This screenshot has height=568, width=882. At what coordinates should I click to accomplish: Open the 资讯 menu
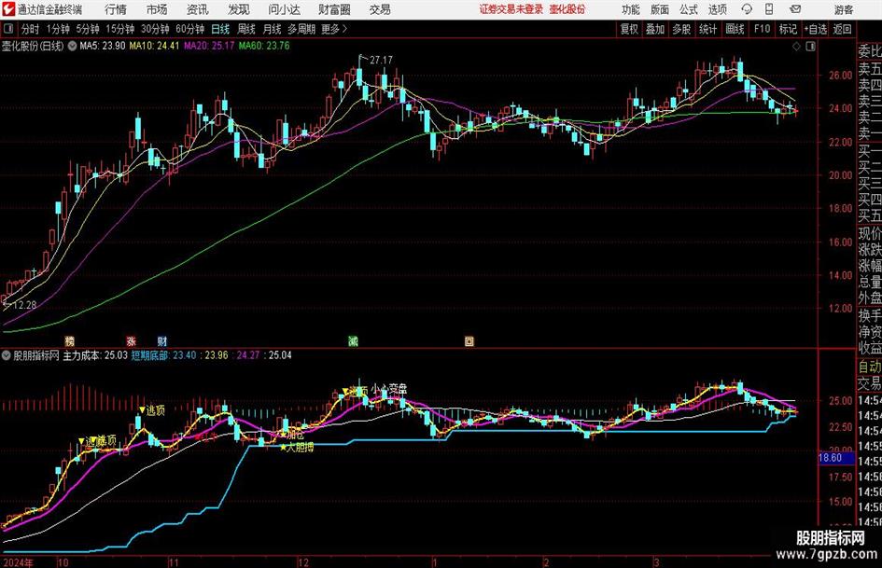(198, 9)
